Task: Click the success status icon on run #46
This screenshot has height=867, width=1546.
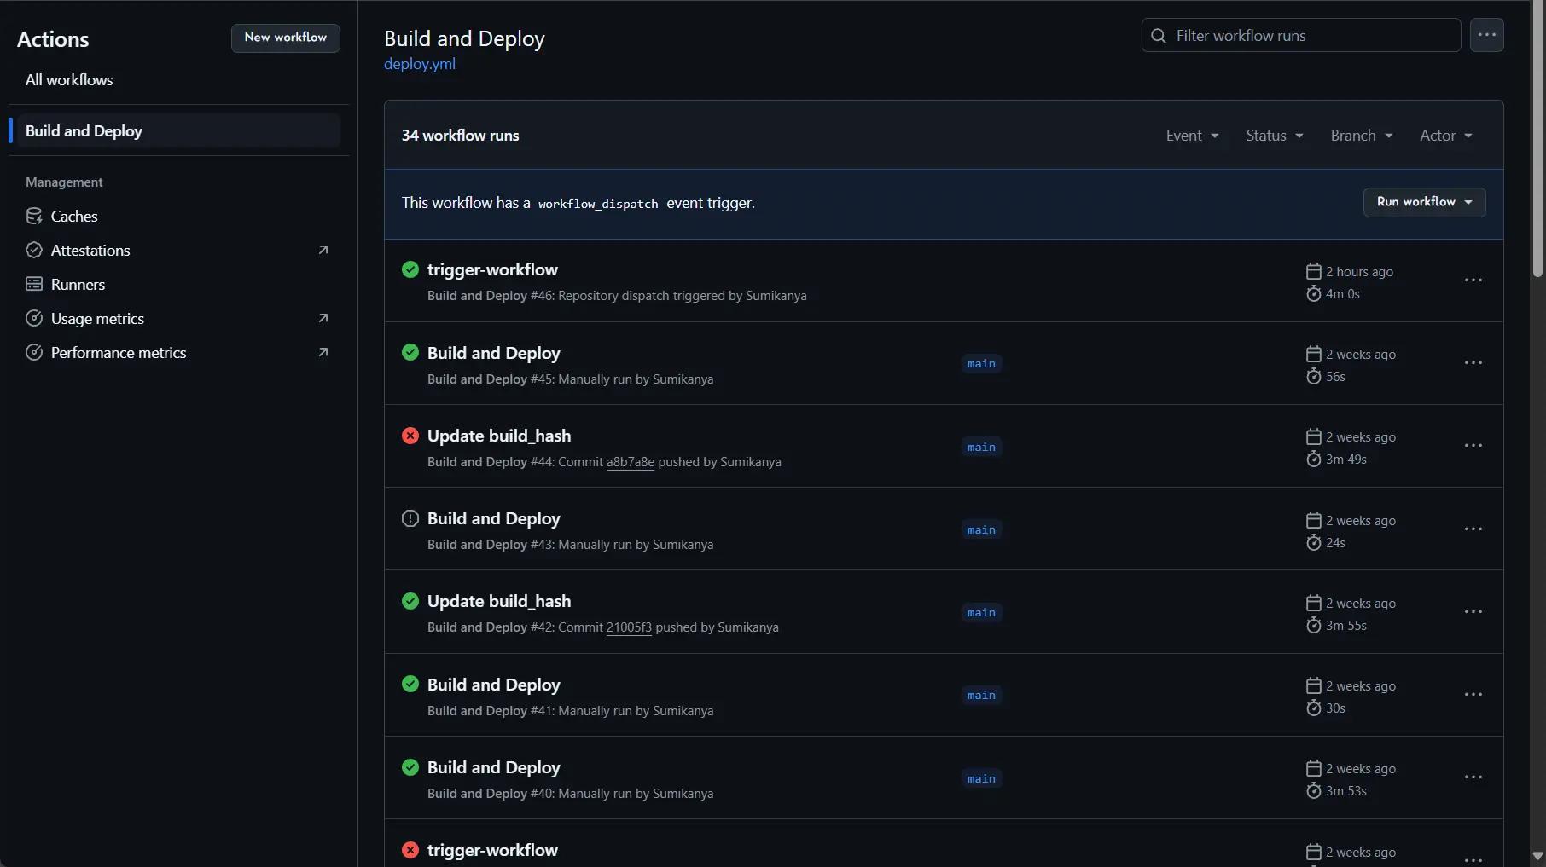Action: point(410,270)
